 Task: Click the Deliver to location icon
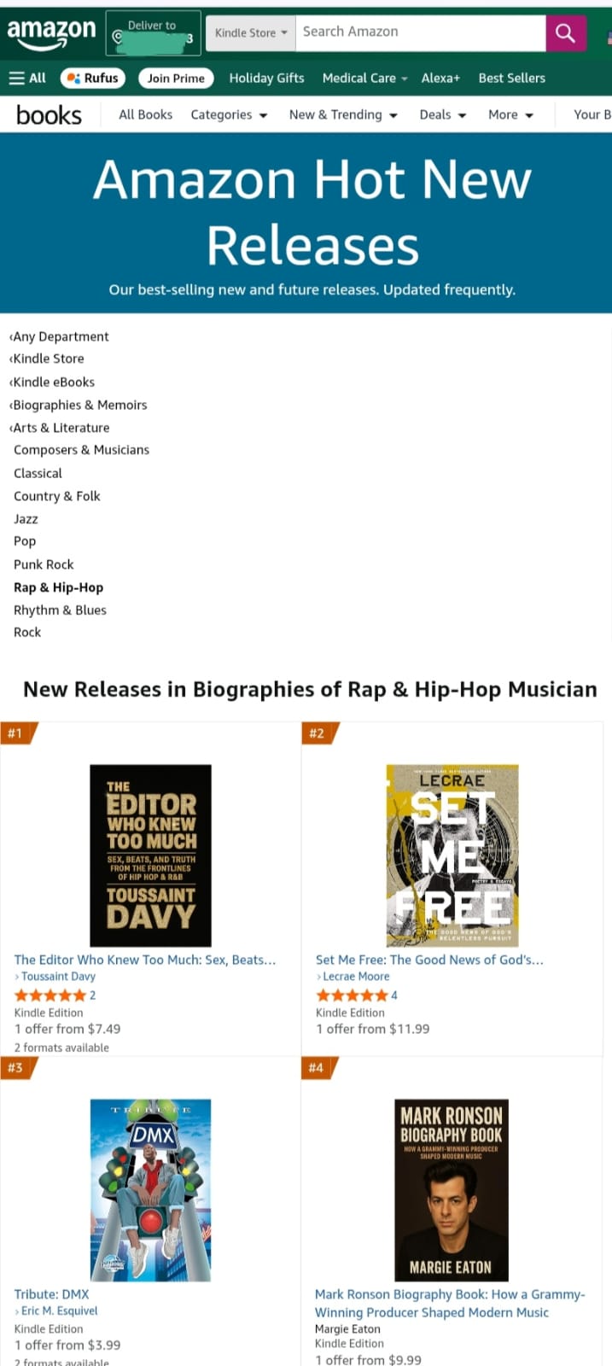[x=118, y=36]
